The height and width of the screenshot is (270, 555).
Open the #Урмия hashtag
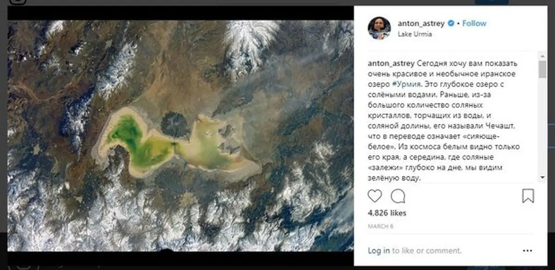407,84
